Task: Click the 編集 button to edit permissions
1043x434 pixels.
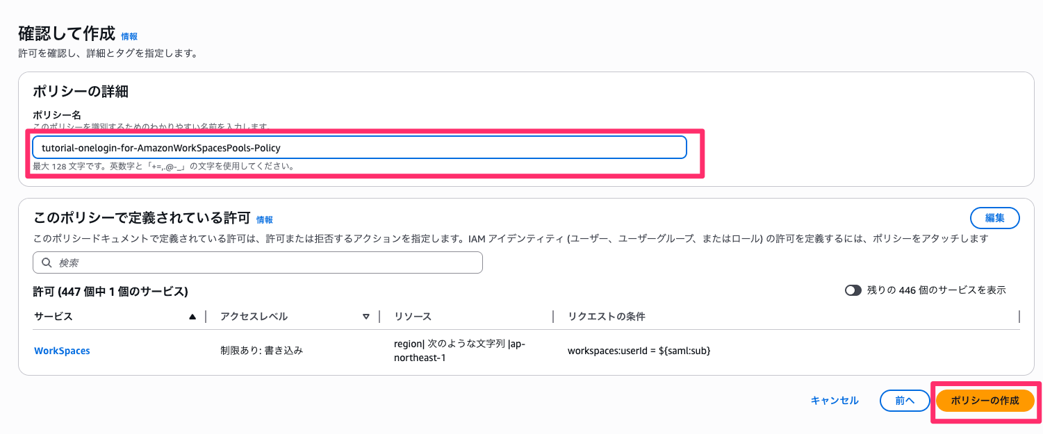Action: [x=995, y=217]
